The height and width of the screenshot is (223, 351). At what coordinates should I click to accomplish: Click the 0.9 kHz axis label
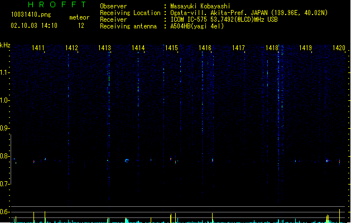4,128
